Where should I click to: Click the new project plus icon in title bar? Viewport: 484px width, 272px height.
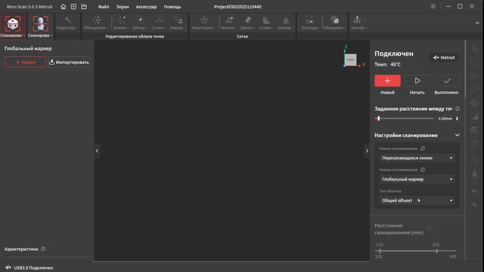click(73, 7)
